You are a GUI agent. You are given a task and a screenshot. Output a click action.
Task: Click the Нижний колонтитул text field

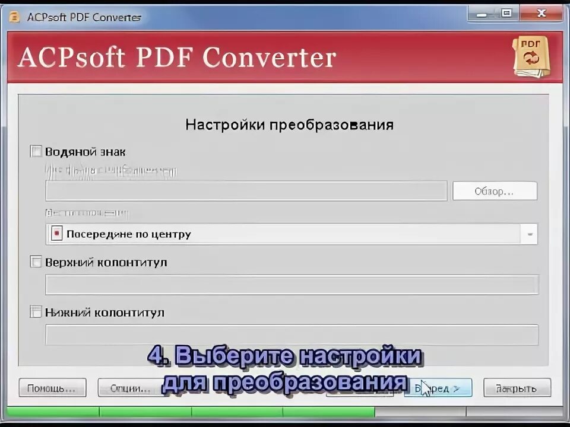coord(292,334)
